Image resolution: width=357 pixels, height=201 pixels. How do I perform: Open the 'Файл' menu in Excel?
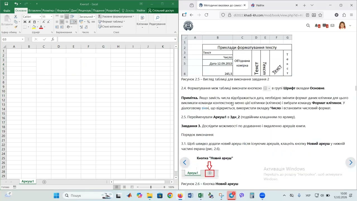coord(7,11)
